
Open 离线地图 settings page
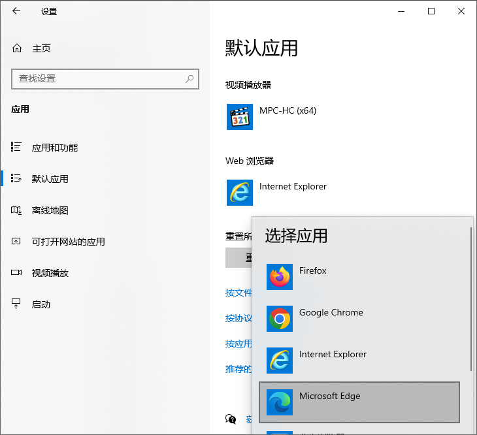(x=50, y=210)
